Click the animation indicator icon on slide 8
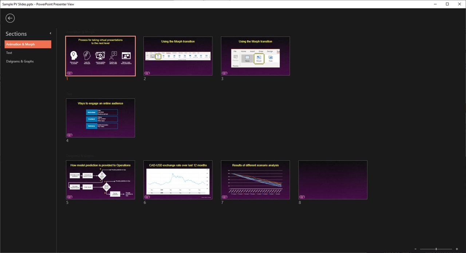466x253 pixels. point(302,197)
